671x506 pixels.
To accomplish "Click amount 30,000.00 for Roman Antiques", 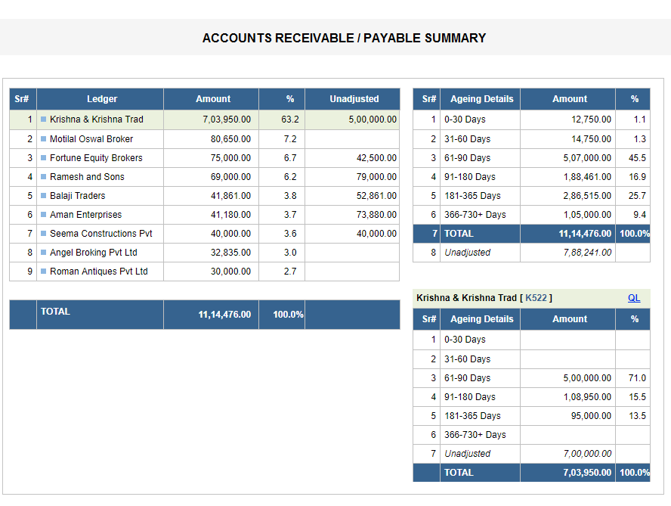I will (230, 272).
